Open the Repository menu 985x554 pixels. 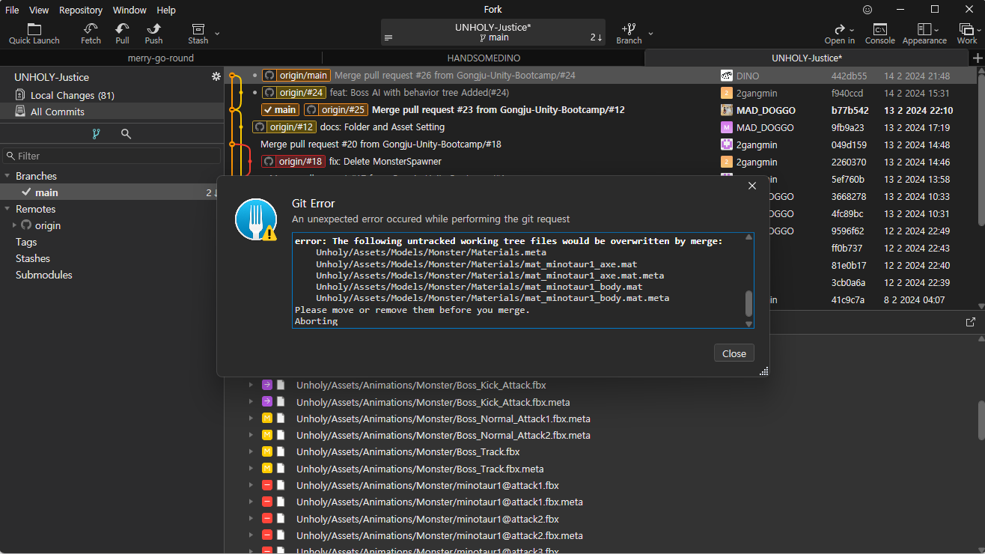(x=81, y=10)
